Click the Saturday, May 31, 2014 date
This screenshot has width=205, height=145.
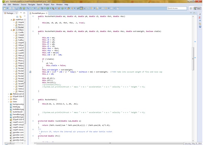[193, 144]
